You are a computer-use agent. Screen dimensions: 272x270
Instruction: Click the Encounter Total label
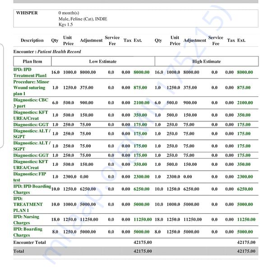[29, 242]
